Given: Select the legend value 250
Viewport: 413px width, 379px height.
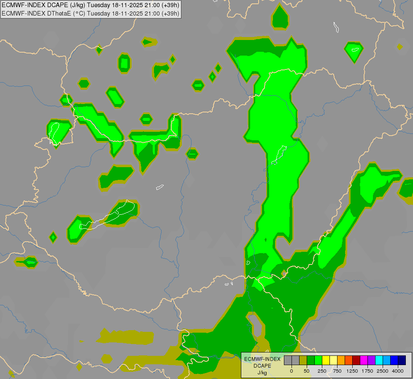Looking at the screenshot, I should tap(322, 371).
